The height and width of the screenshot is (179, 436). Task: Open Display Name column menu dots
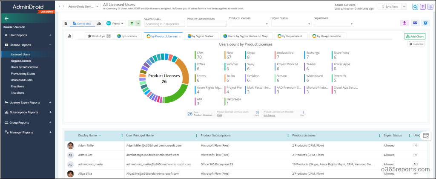coord(122,136)
